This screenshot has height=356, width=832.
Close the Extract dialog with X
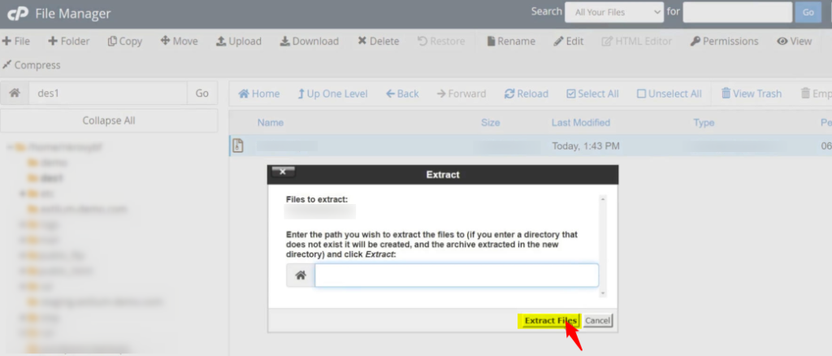[x=282, y=172]
